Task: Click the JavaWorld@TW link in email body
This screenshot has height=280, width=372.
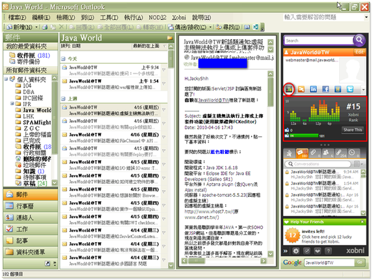Action: [214, 100]
